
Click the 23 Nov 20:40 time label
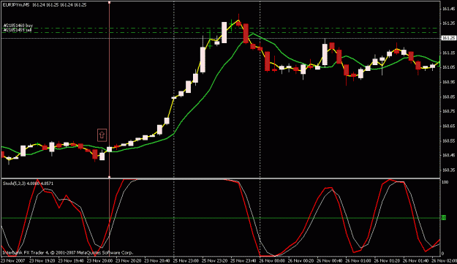tap(157, 260)
